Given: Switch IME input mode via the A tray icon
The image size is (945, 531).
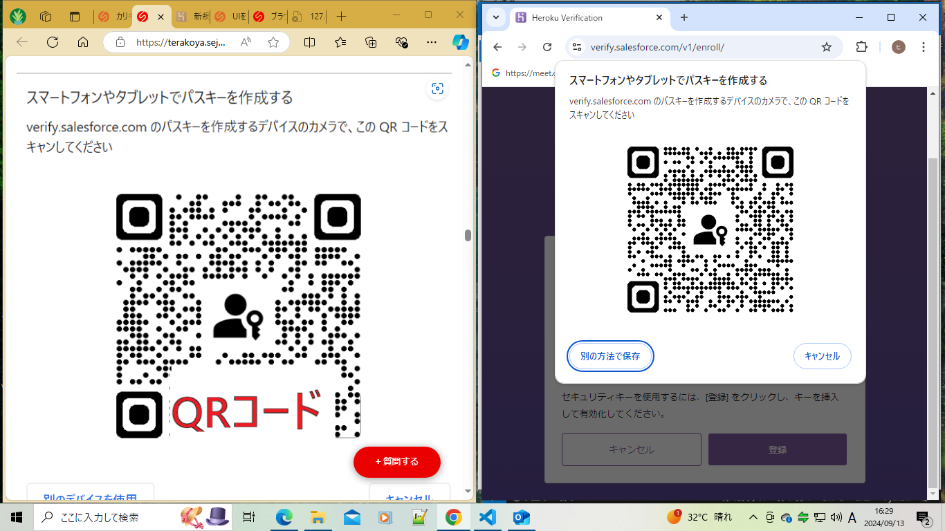Looking at the screenshot, I should pyautogui.click(x=852, y=516).
